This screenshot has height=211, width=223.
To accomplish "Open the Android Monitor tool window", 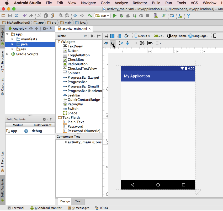I will tap(46, 208).
